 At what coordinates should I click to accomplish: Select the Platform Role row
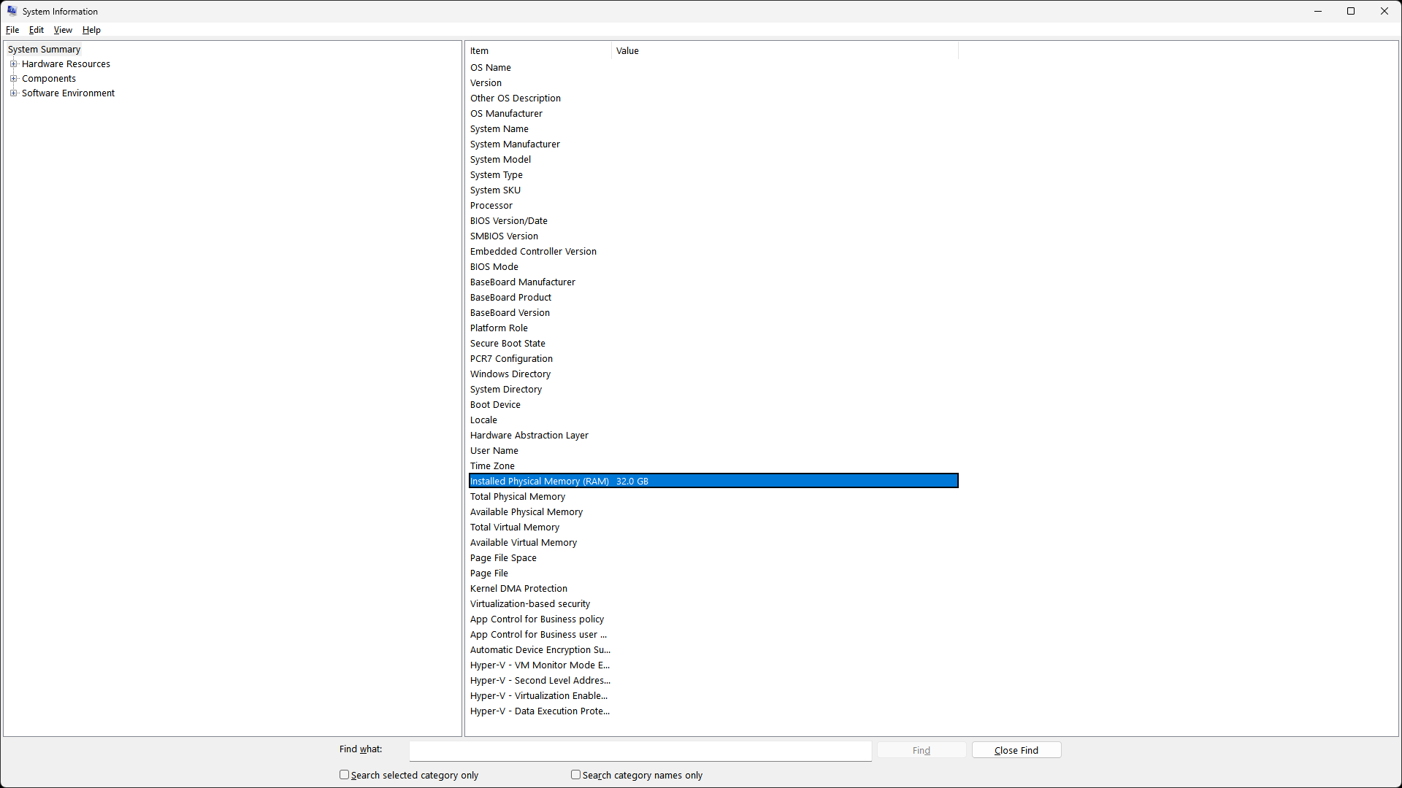pyautogui.click(x=713, y=328)
